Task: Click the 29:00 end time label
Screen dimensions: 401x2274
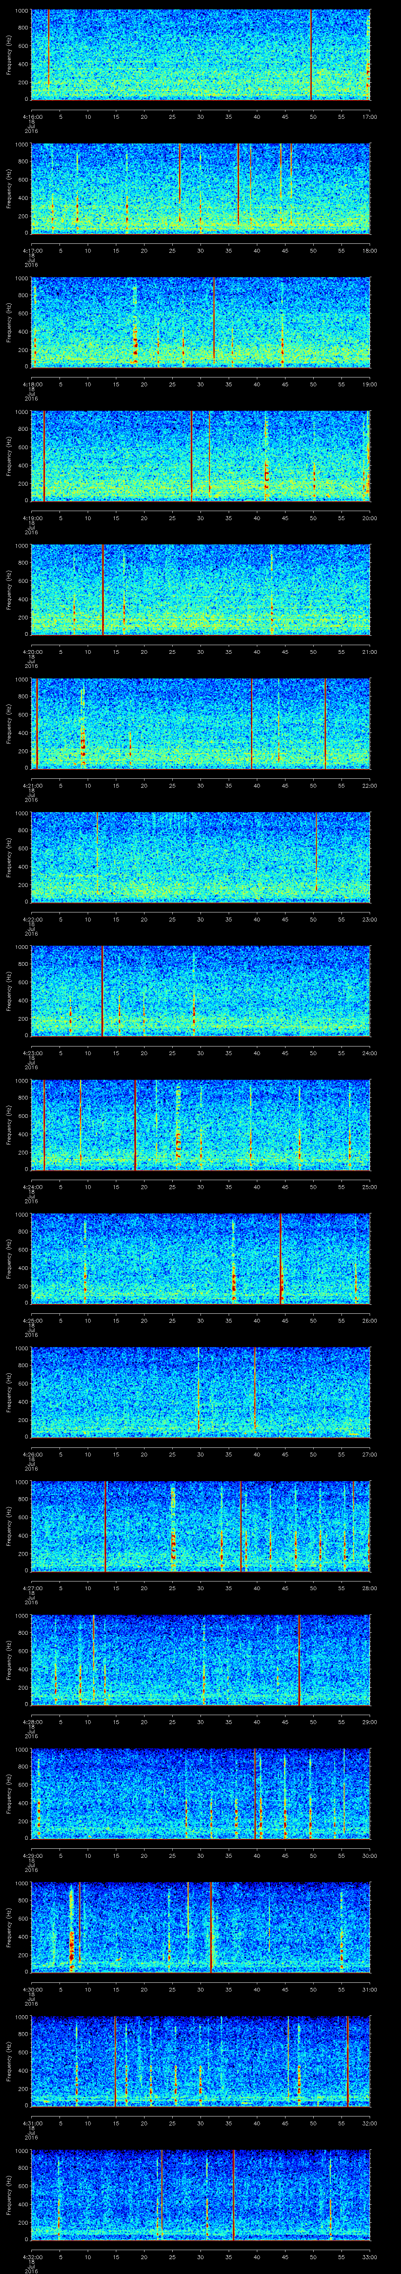Action: click(x=369, y=1721)
